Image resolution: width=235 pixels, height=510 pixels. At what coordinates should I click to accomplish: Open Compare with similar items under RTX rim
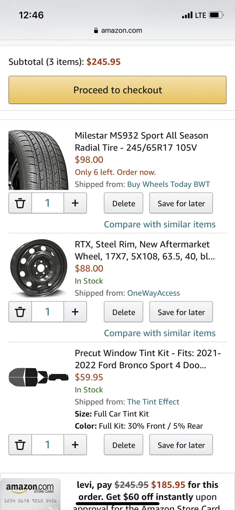(160, 333)
